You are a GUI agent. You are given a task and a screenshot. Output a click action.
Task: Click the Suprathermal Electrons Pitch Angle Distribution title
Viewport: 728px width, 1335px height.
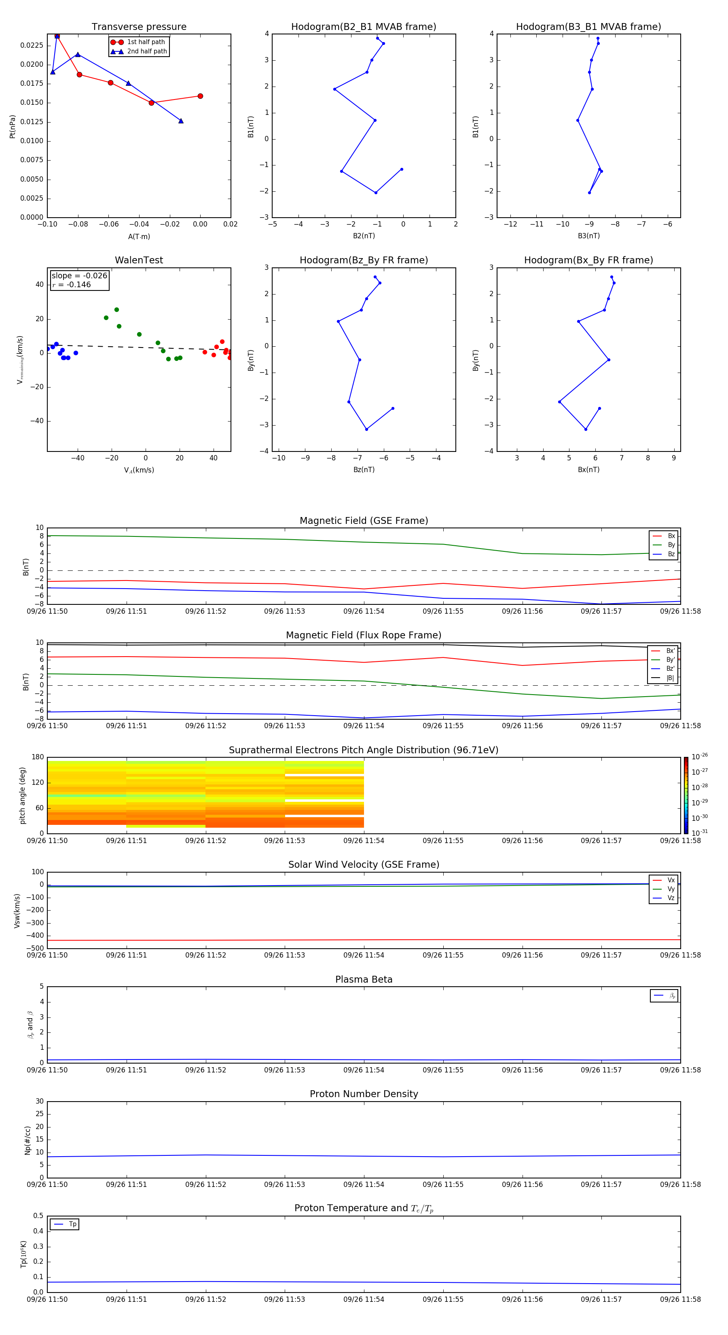point(364,750)
